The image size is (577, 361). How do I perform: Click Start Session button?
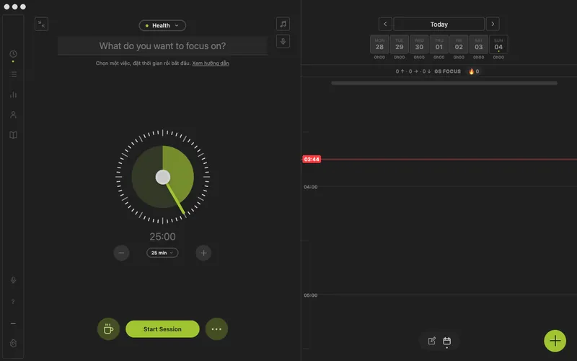pos(162,329)
